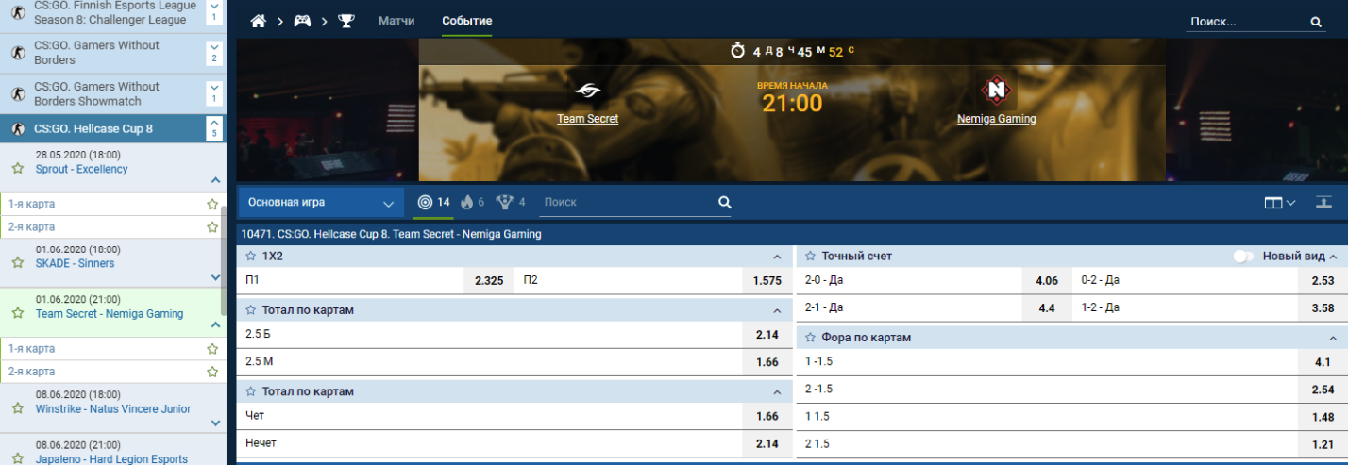Star the Japaleno - Hard Legion Esports match

[17, 458]
